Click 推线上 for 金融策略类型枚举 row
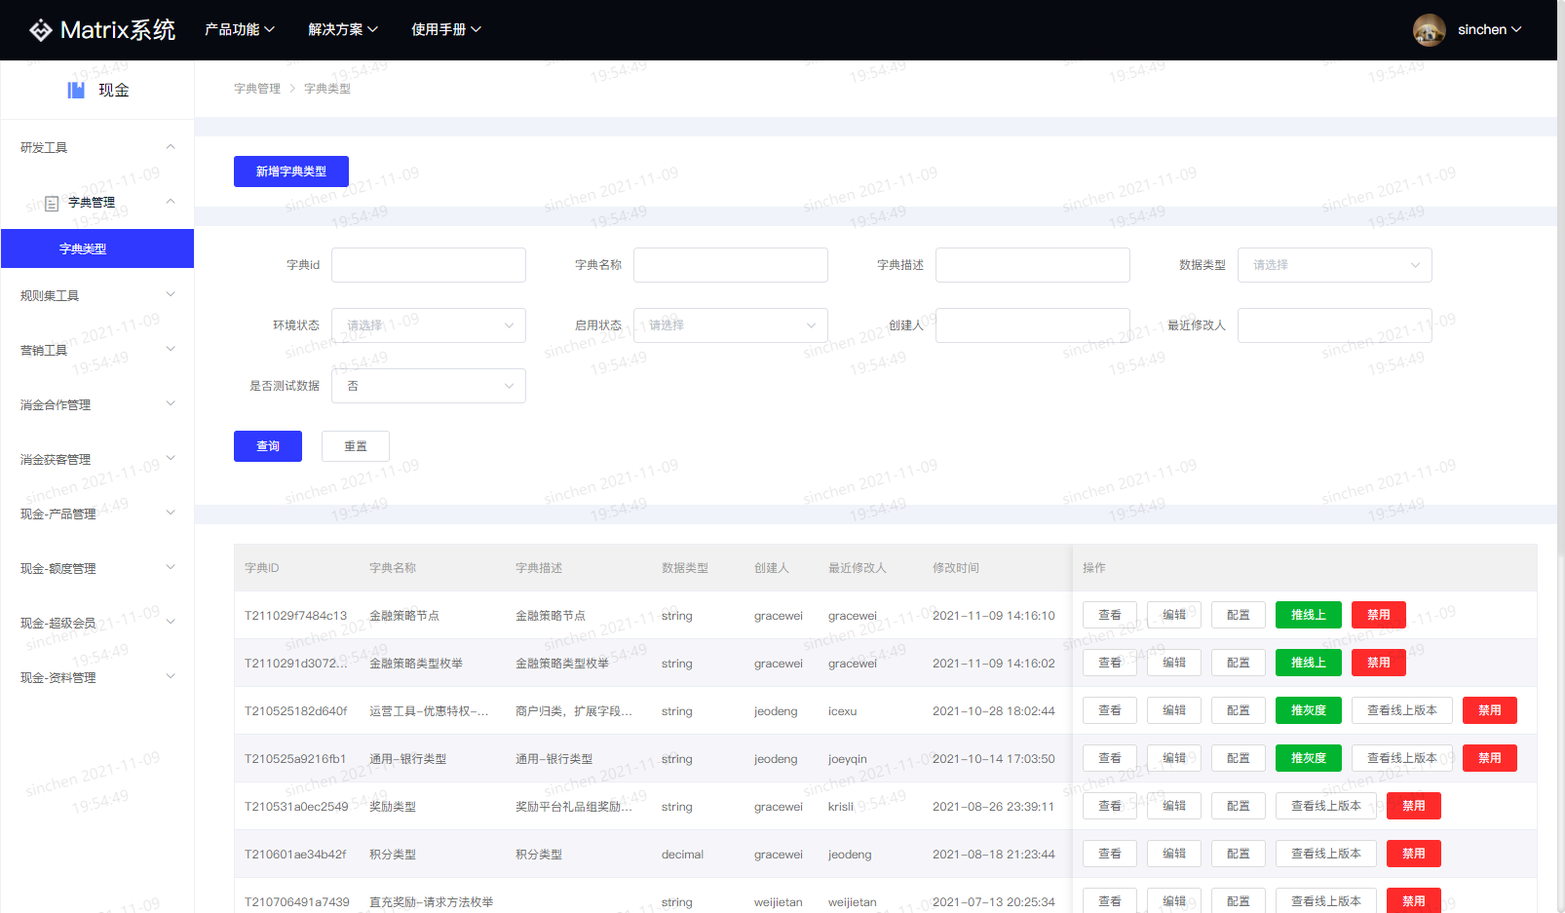 (1309, 663)
